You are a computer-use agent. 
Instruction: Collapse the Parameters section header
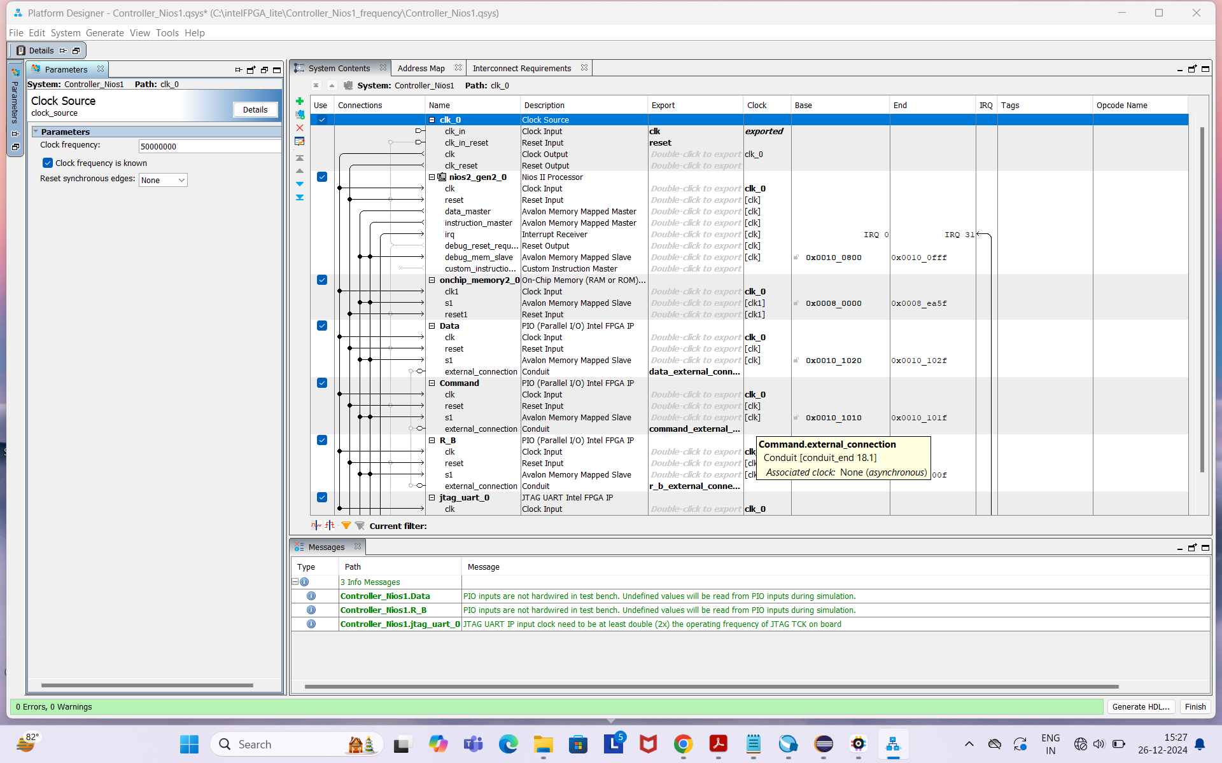pyautogui.click(x=36, y=132)
